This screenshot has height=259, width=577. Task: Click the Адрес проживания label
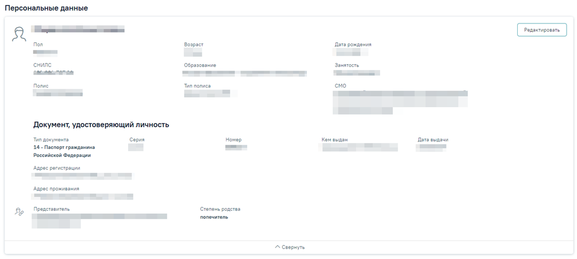(x=56, y=189)
